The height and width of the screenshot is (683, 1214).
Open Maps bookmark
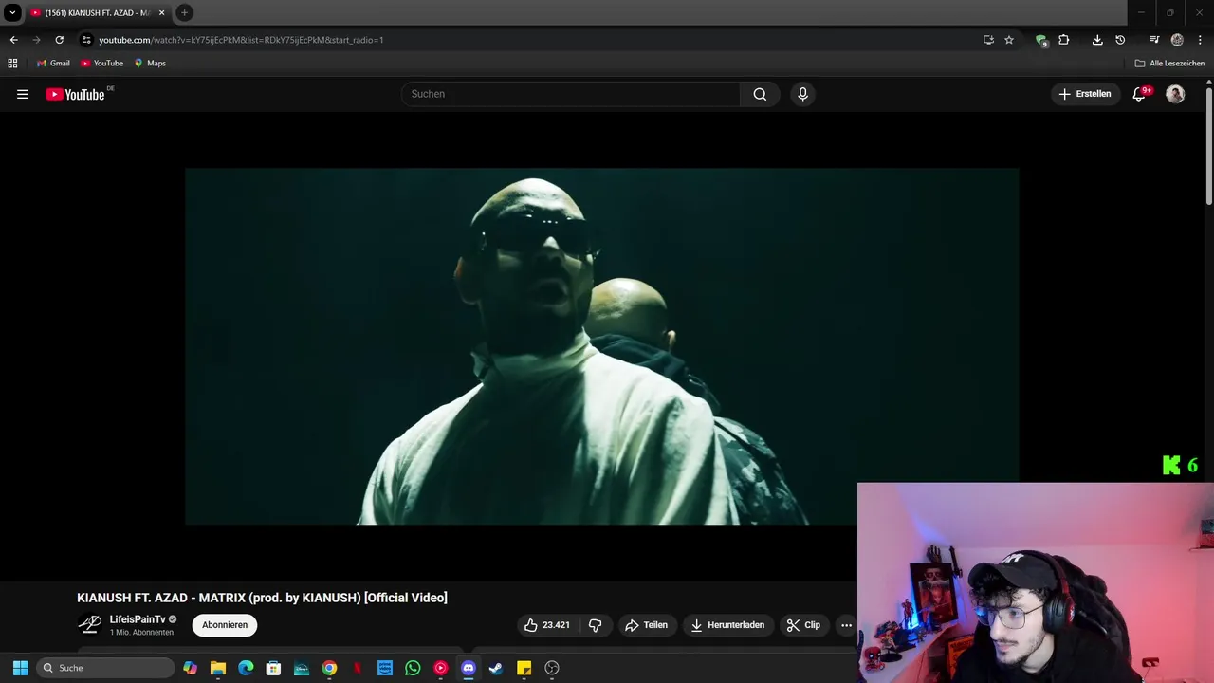click(x=150, y=64)
